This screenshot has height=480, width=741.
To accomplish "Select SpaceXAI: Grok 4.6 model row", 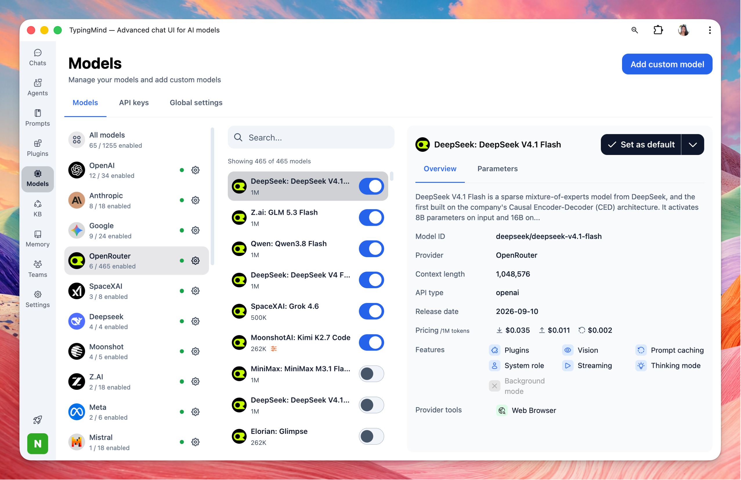I will [x=308, y=311].
